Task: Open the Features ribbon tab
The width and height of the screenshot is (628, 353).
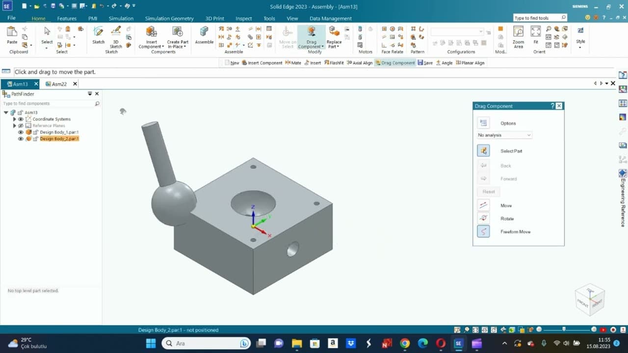Action: [67, 19]
